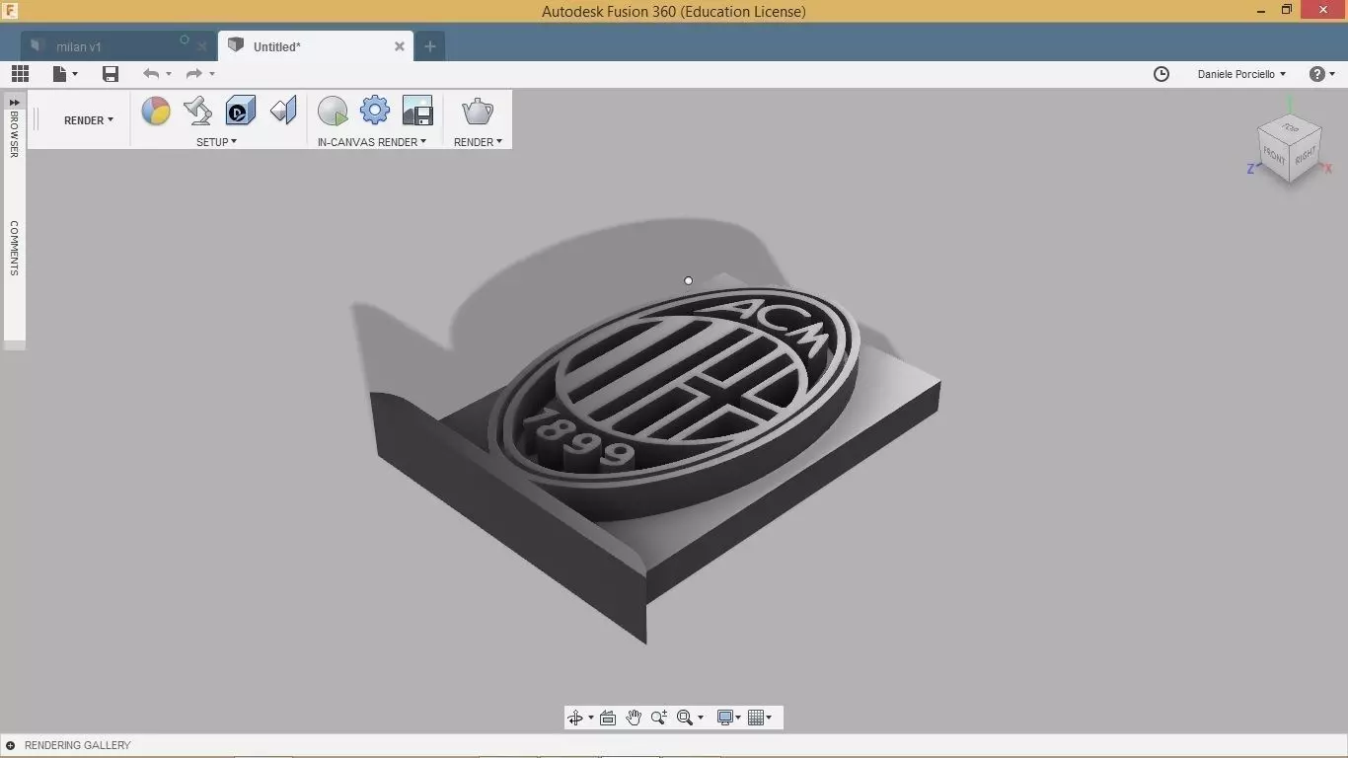
Task: Open Scene Settings lamp icon
Action: point(198,111)
